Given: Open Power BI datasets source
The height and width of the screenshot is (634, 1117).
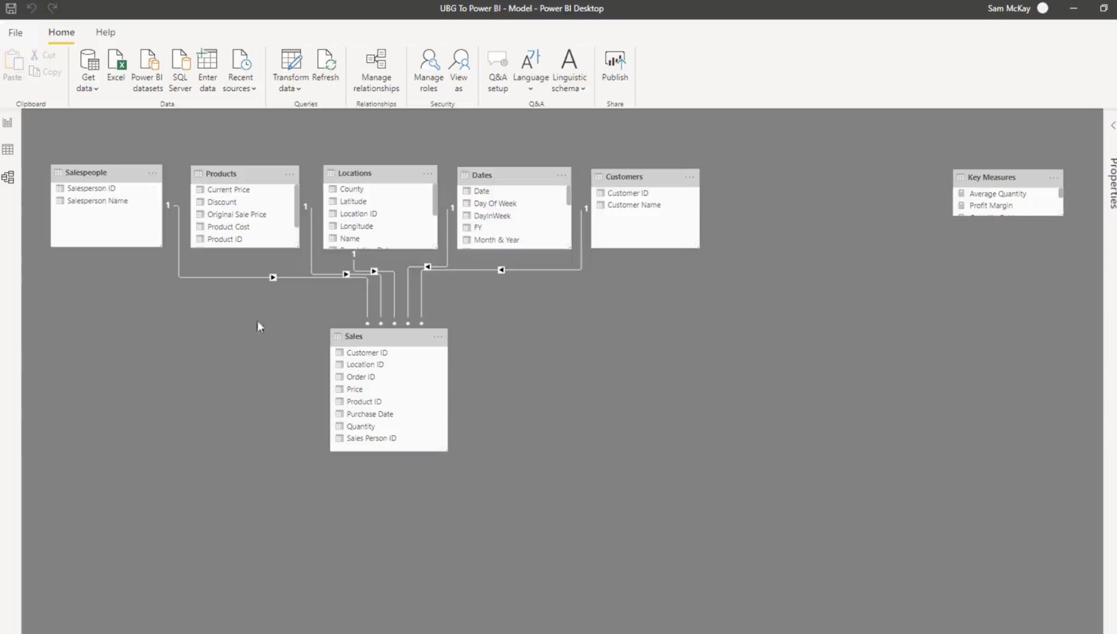Looking at the screenshot, I should point(147,70).
